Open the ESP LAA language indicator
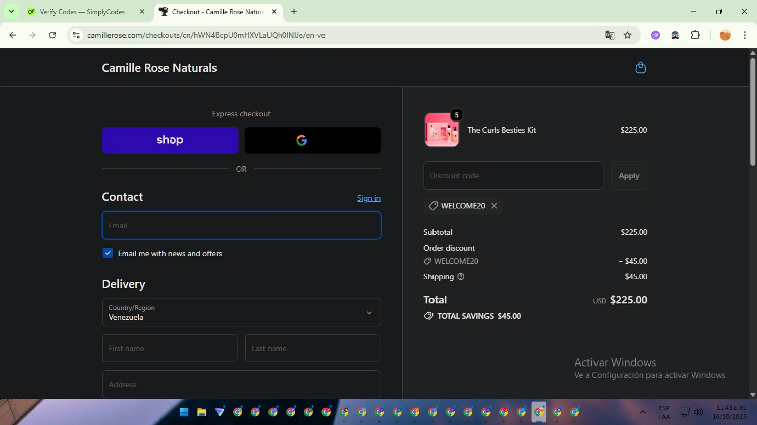This screenshot has height=425, width=757. click(664, 412)
